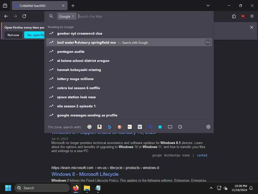Search with DuckDuckGo one-off engine icon
Screen dimensions: 258x194
[119, 127]
